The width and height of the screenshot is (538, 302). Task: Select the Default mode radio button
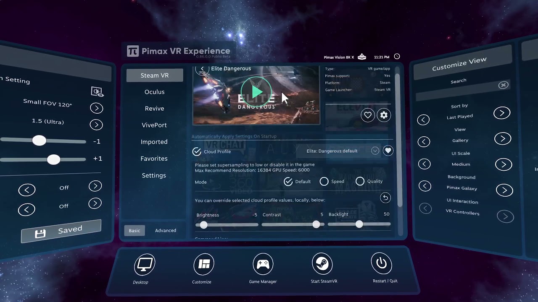[x=288, y=181]
